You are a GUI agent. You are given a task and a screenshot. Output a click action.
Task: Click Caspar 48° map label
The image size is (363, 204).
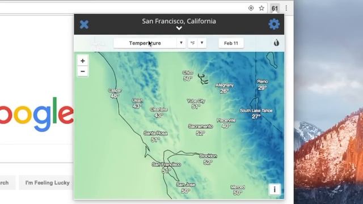[115, 93]
